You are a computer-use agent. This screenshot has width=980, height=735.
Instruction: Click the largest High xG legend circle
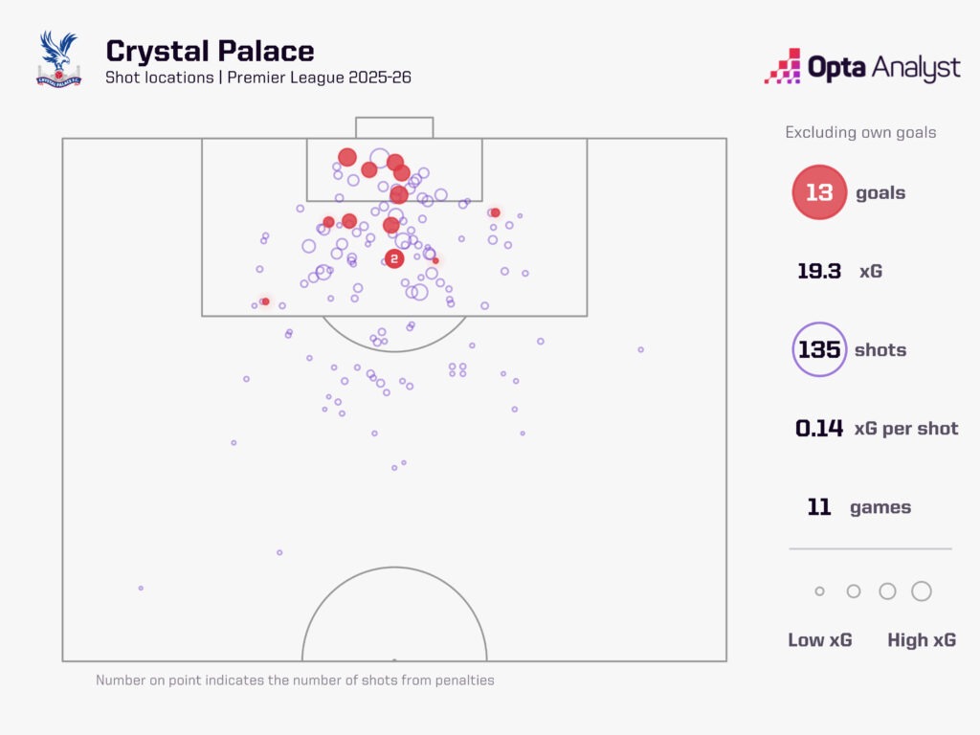(922, 591)
